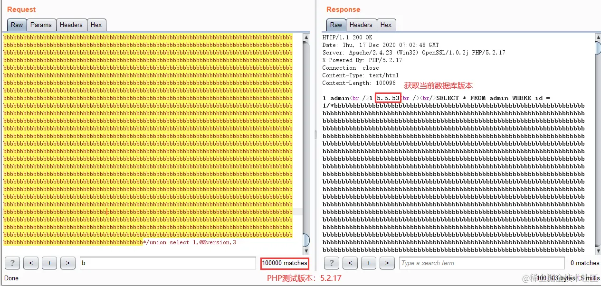Switch to the Response Headers tab

[x=361, y=25]
